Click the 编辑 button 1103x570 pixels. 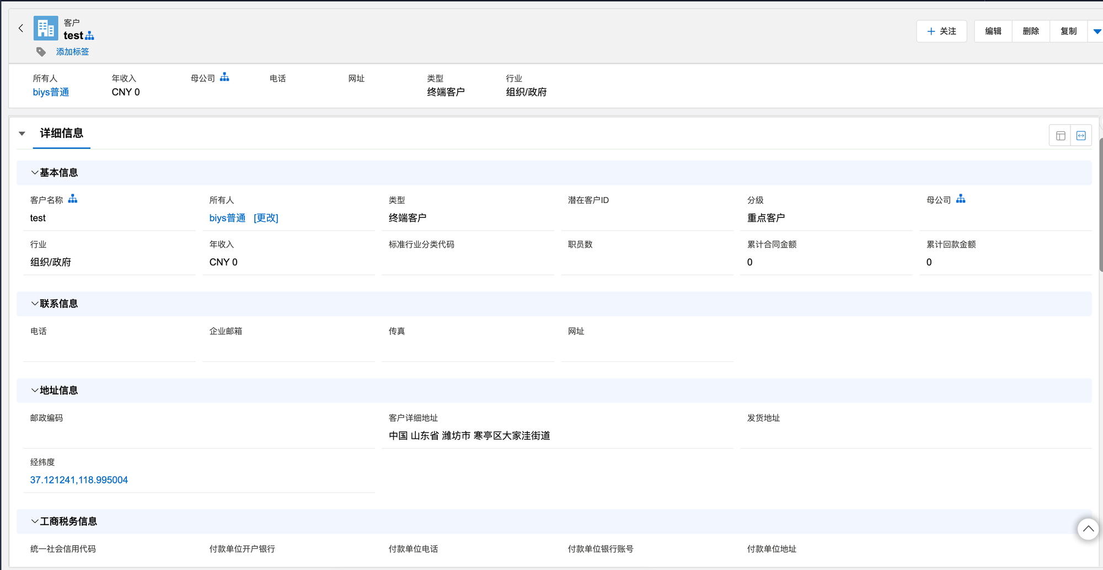coord(993,31)
